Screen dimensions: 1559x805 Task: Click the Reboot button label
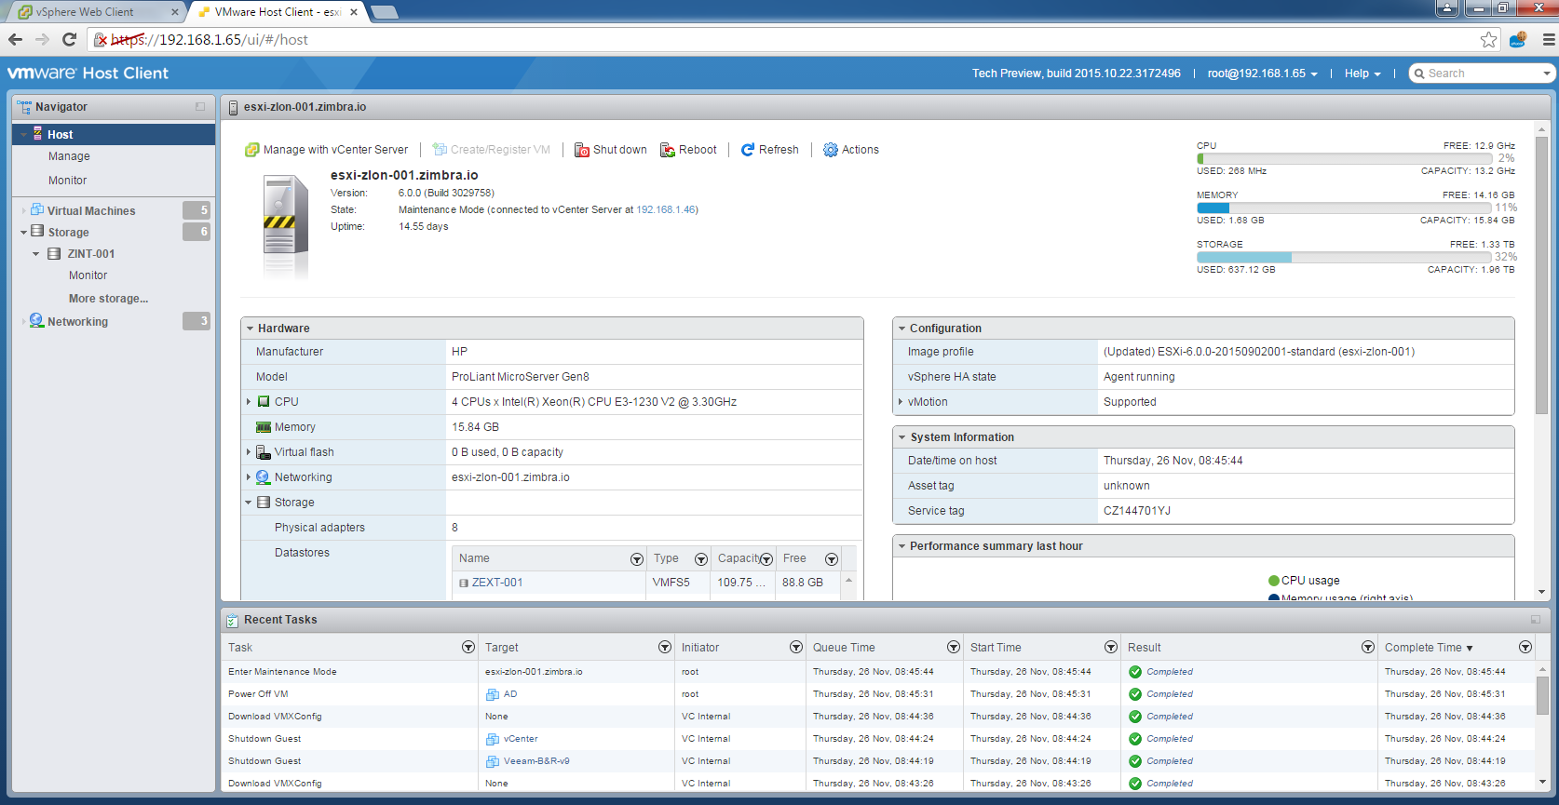point(698,150)
